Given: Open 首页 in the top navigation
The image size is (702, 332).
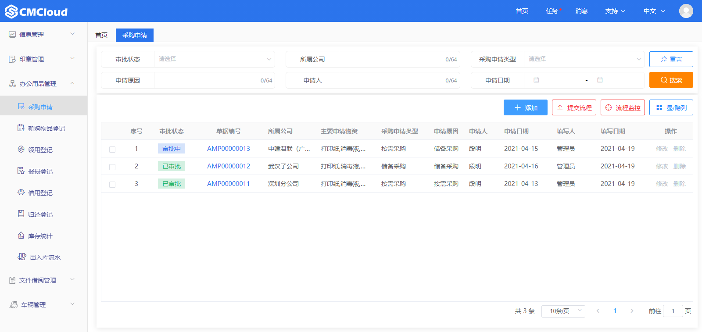Looking at the screenshot, I should [x=522, y=11].
